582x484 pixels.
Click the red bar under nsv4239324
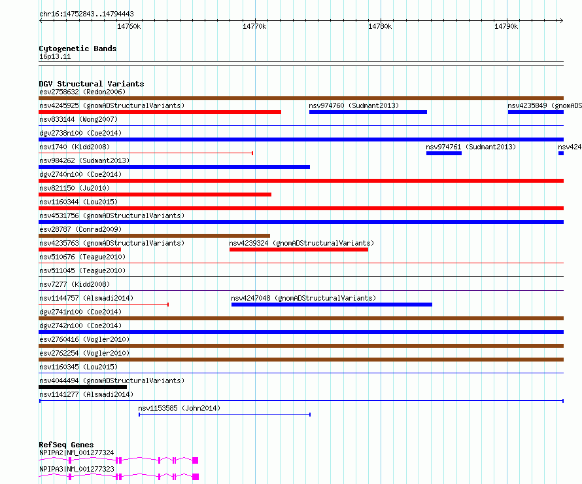pos(299,250)
